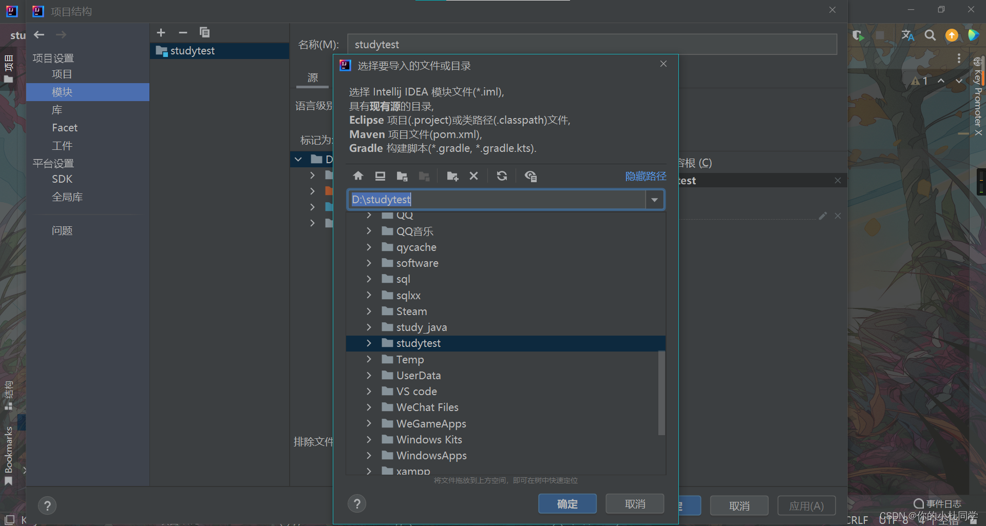Confirm import with the 确定 button
Viewport: 986px width, 526px height.
tap(567, 503)
